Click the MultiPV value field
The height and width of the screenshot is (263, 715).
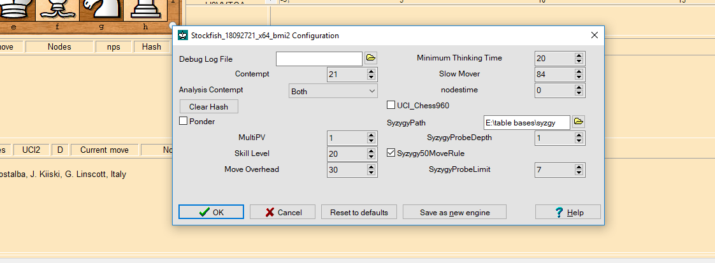click(347, 138)
